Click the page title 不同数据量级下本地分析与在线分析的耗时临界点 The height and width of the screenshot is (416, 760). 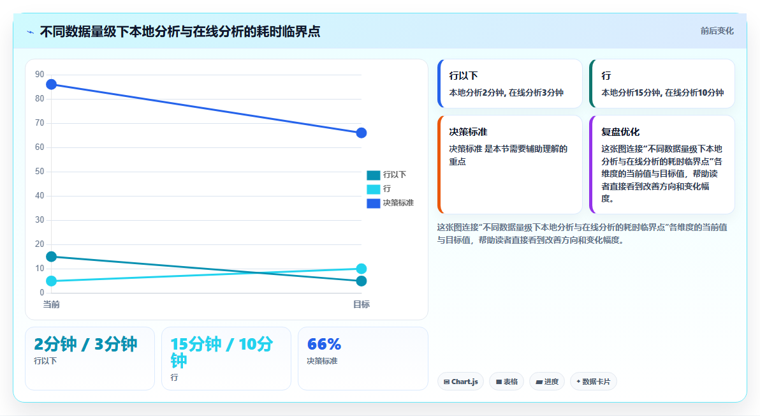[180, 32]
